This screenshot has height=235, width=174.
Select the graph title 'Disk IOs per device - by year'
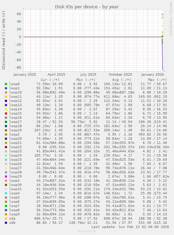pyautogui.click(x=87, y=7)
